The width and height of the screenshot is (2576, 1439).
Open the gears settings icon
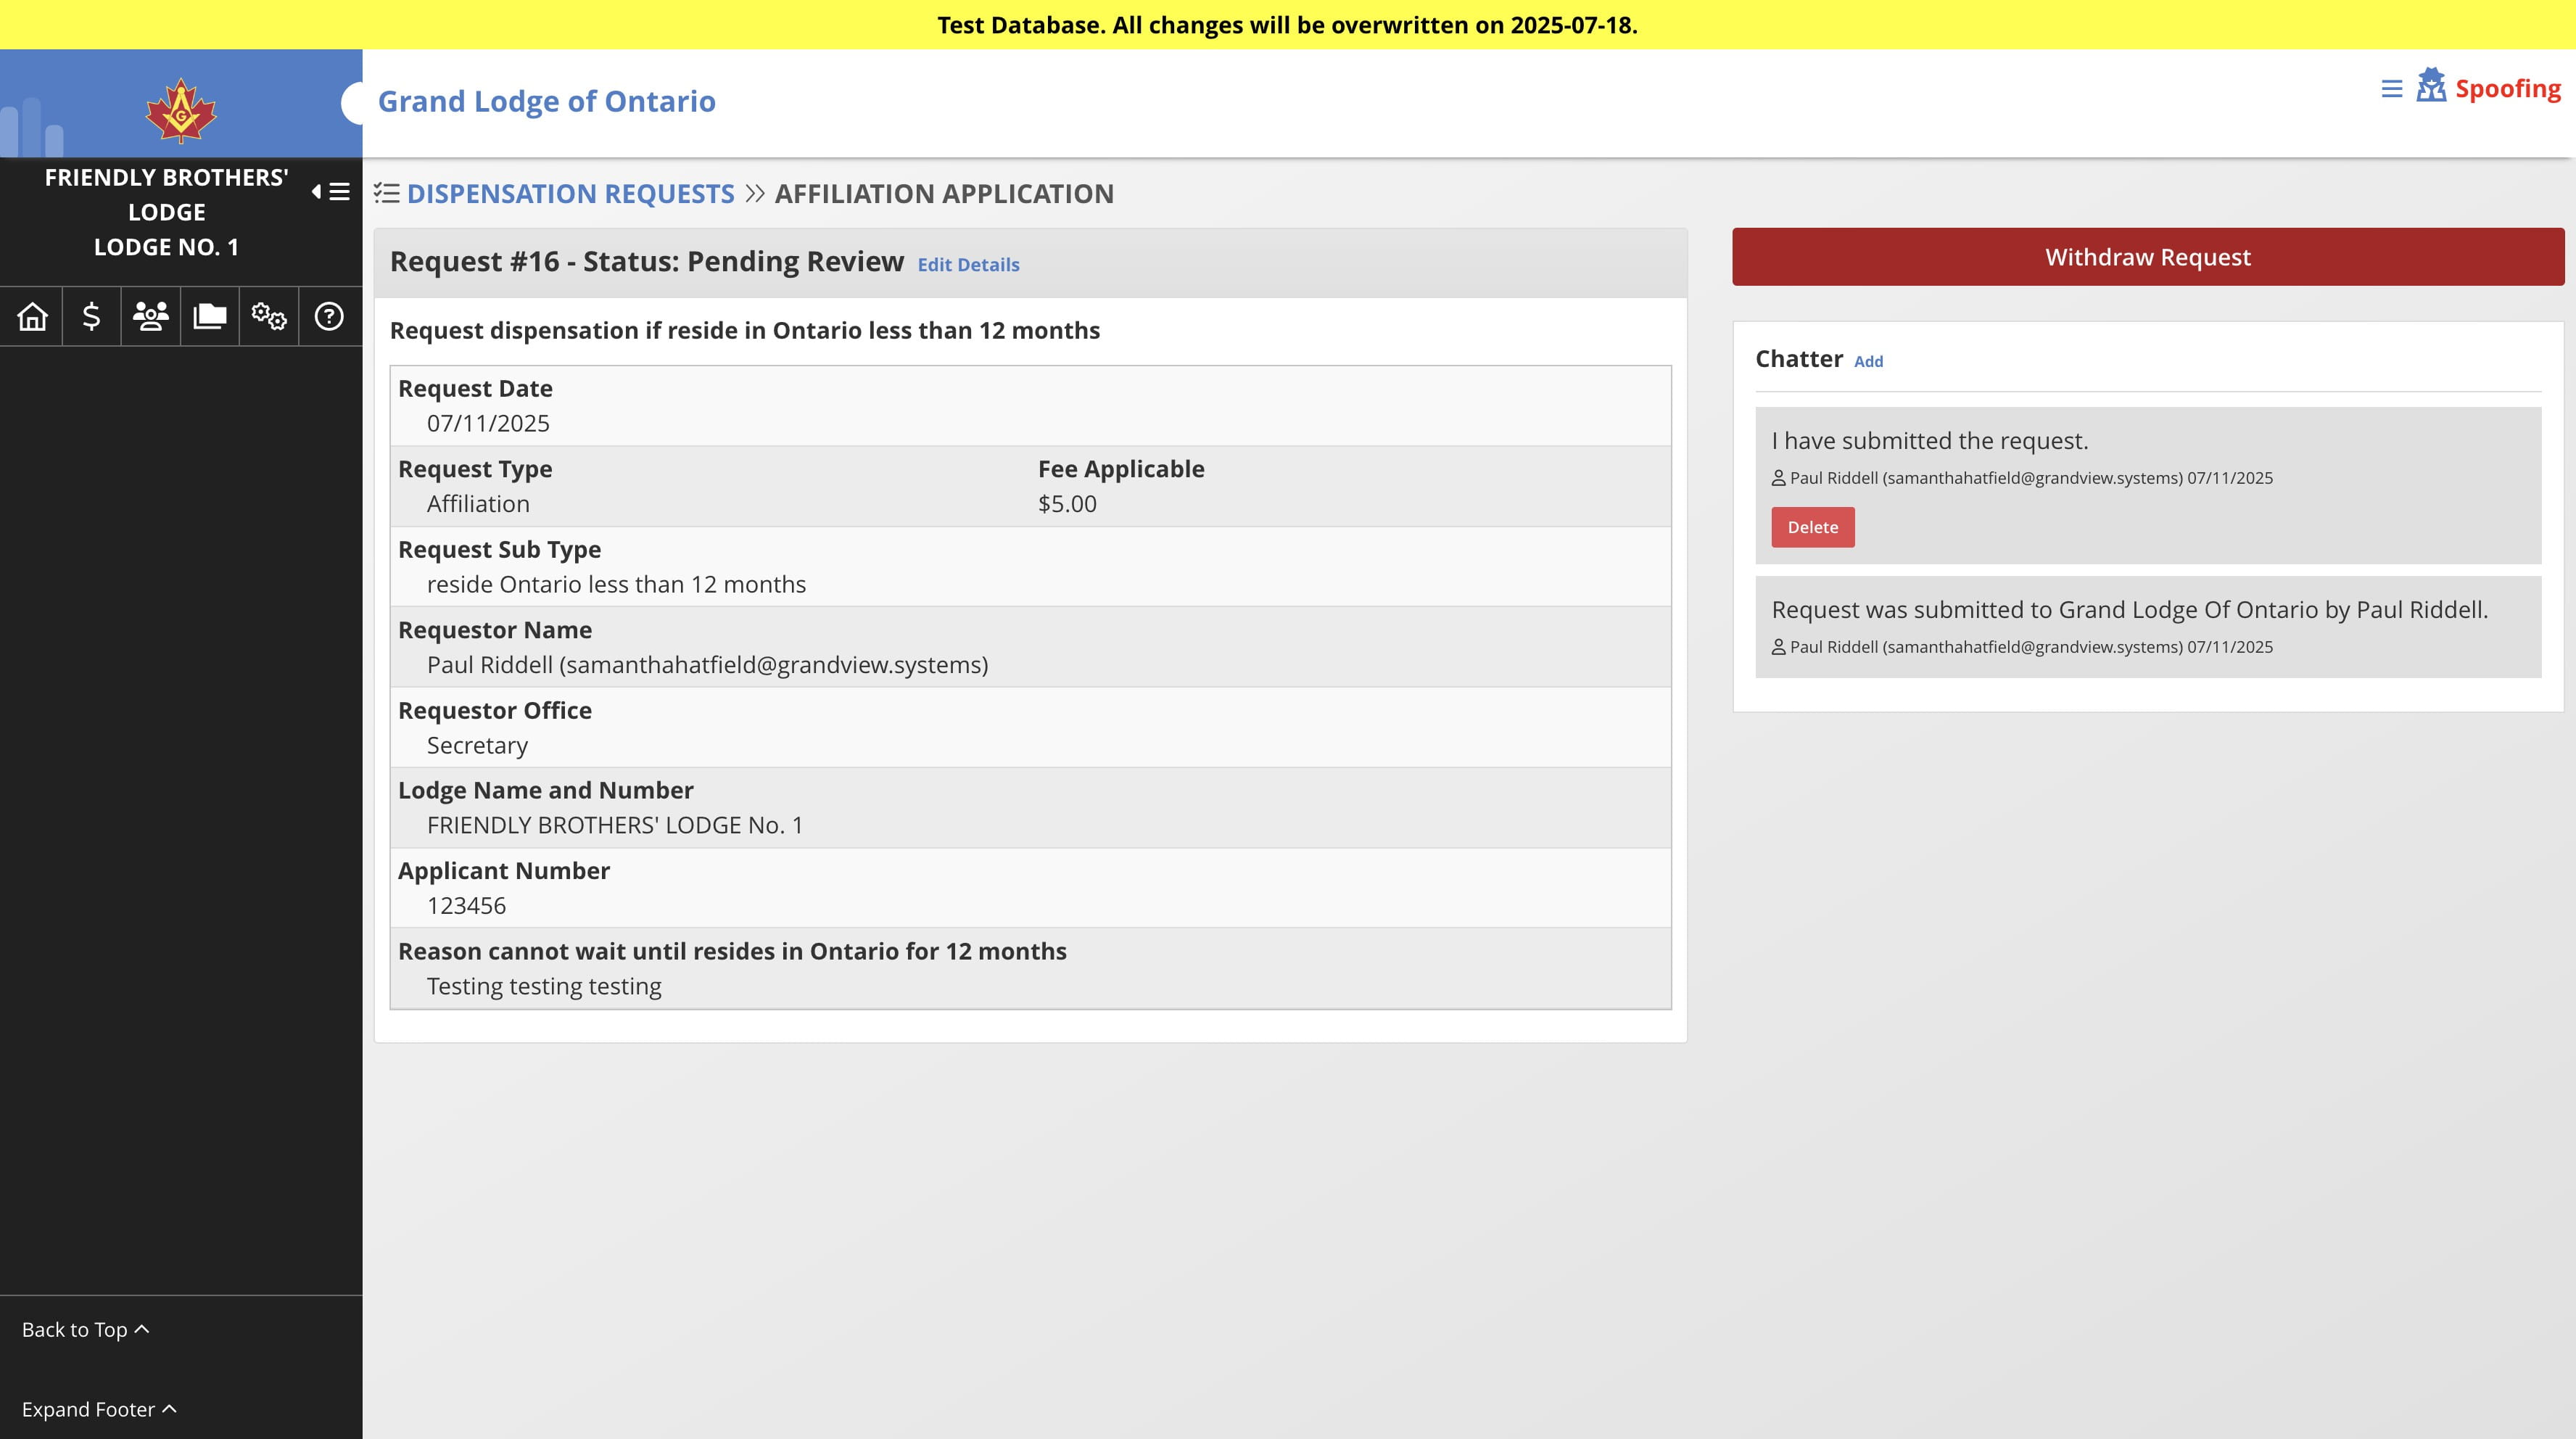(269, 317)
